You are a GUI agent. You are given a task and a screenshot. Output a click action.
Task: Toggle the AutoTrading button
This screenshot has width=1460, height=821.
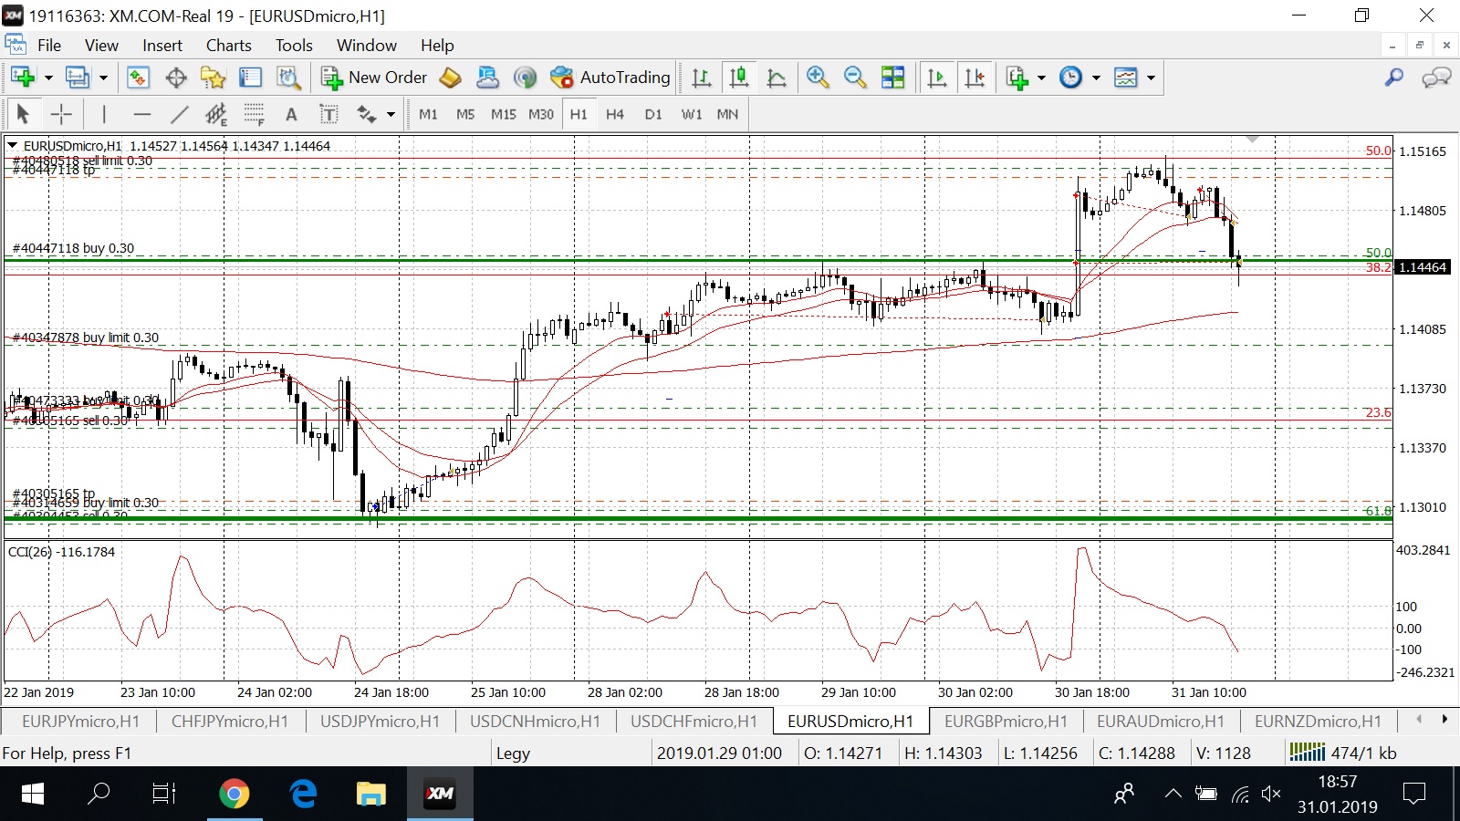pyautogui.click(x=610, y=78)
